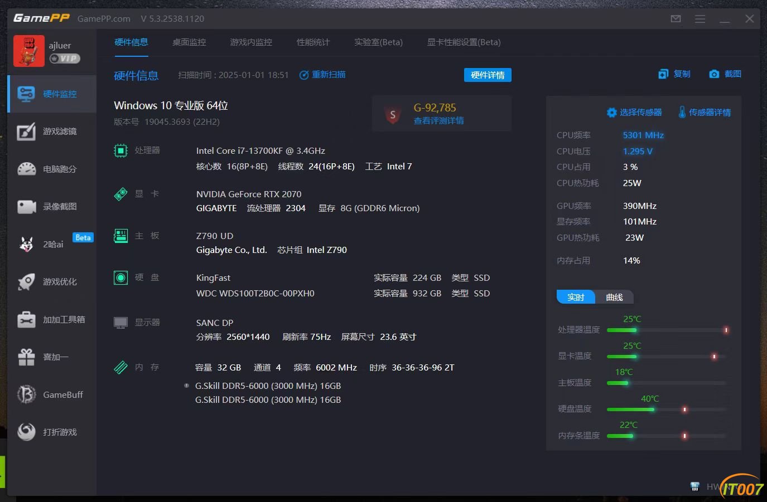This screenshot has height=502, width=767.
Task: Click the red S score shield icon
Action: coord(393,115)
